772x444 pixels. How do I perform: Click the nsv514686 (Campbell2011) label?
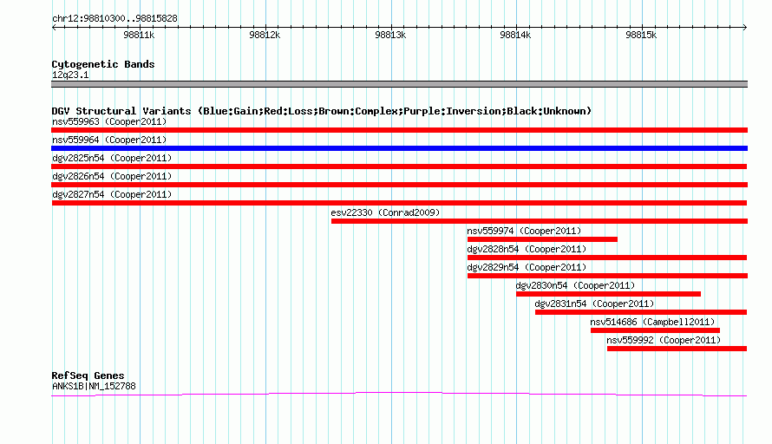(652, 322)
